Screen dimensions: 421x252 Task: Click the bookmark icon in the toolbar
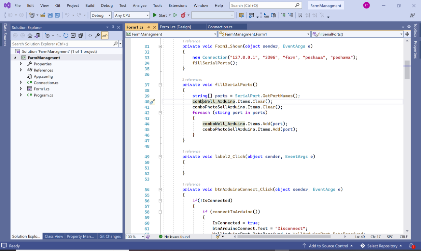click(x=300, y=15)
